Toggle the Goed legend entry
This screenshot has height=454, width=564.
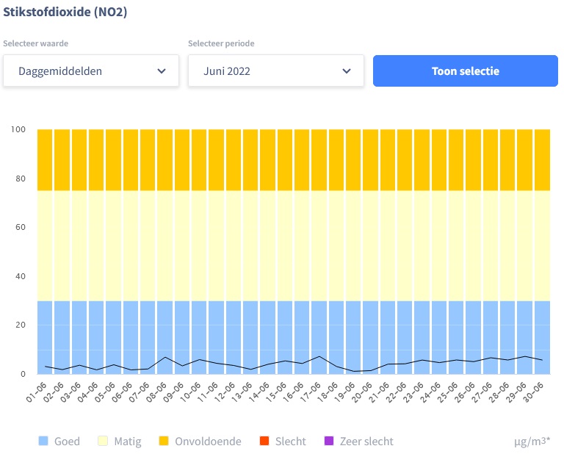click(x=59, y=441)
